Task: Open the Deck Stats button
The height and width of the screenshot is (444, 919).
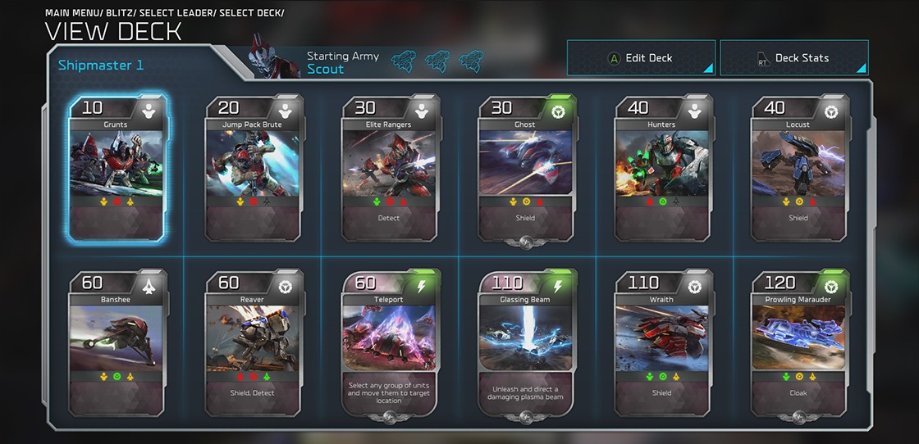Action: pos(794,58)
